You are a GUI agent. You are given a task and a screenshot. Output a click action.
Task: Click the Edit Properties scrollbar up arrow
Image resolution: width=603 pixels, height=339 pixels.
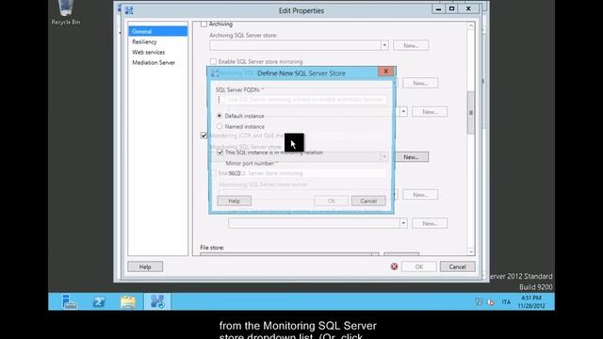471,26
